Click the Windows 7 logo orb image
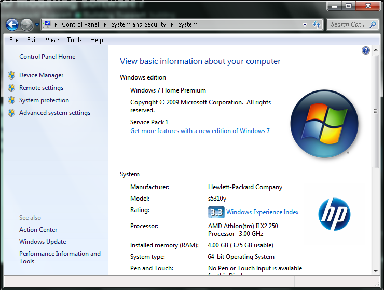Viewport: 384px width, 290px height. tap(324, 124)
